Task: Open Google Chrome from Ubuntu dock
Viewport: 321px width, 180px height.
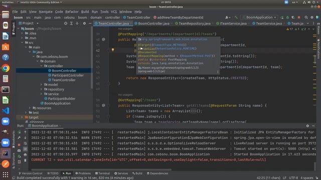Action: pyautogui.click(x=6, y=68)
